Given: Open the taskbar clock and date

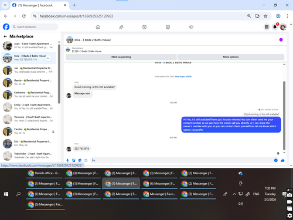Looking at the screenshot, I should (270, 194).
